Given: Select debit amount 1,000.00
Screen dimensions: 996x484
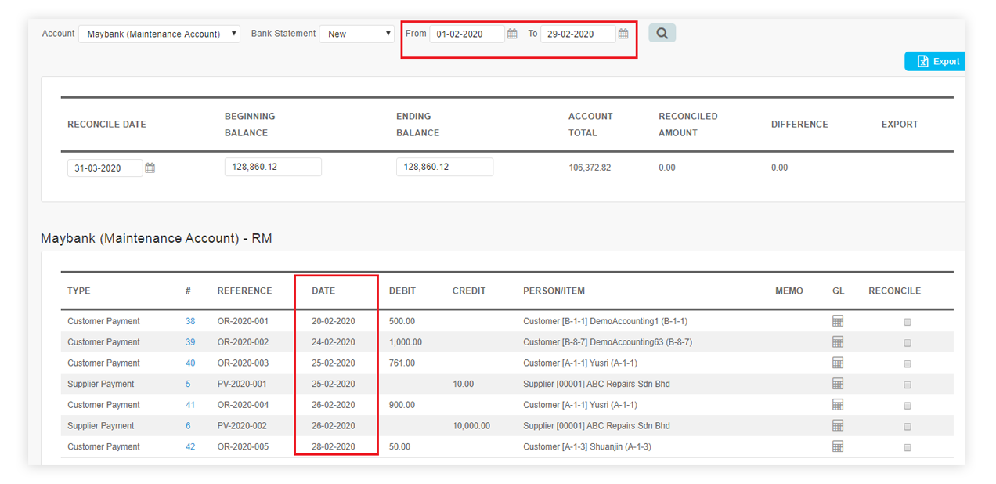Looking at the screenshot, I should [x=406, y=342].
